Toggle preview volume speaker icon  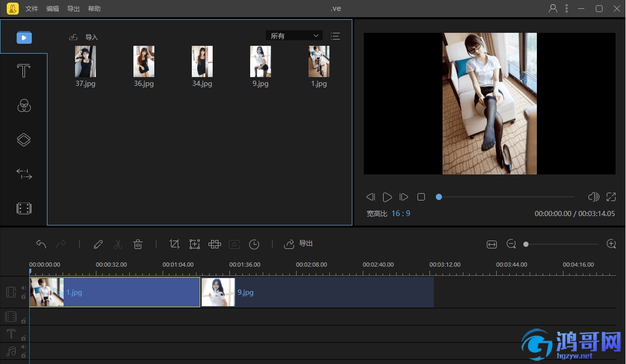[593, 197]
